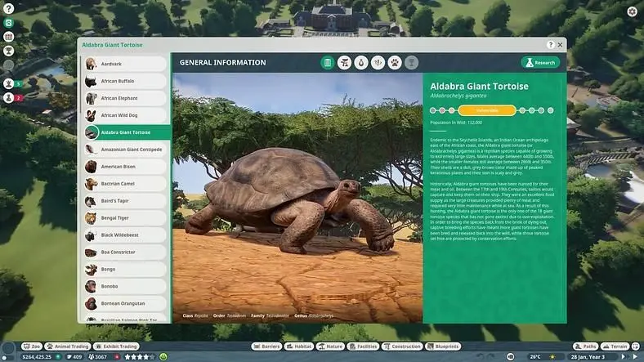Screen dimensions: 644x362
Task: Switch to the greyed trophy tab icon
Action: (411, 63)
